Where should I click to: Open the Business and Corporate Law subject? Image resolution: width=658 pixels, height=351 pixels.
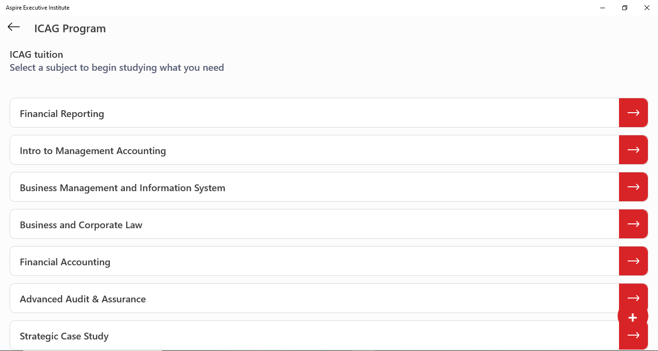[x=81, y=225]
